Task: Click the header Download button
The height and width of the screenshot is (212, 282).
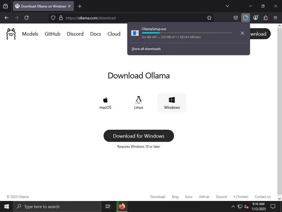Action: tap(260, 34)
